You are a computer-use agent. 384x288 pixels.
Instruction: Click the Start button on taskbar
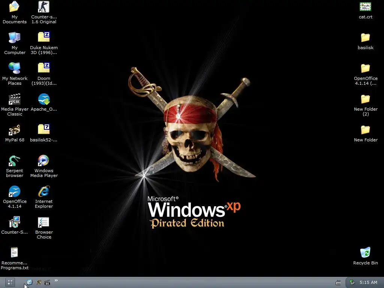10,282
